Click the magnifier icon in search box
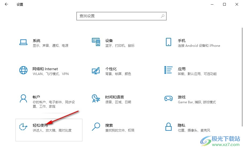The height and width of the screenshot is (149, 243). click(163, 16)
